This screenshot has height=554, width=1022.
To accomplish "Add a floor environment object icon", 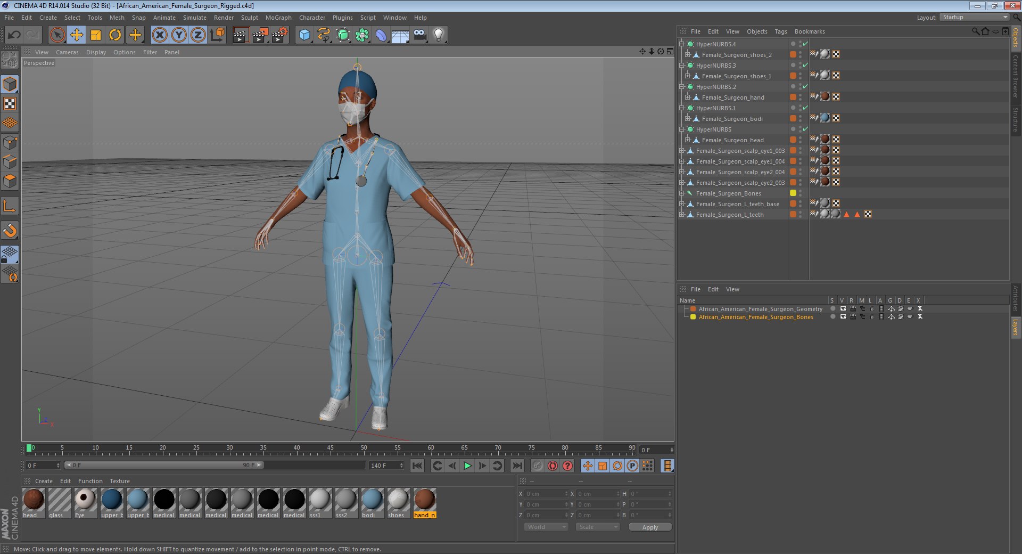I will pyautogui.click(x=400, y=35).
